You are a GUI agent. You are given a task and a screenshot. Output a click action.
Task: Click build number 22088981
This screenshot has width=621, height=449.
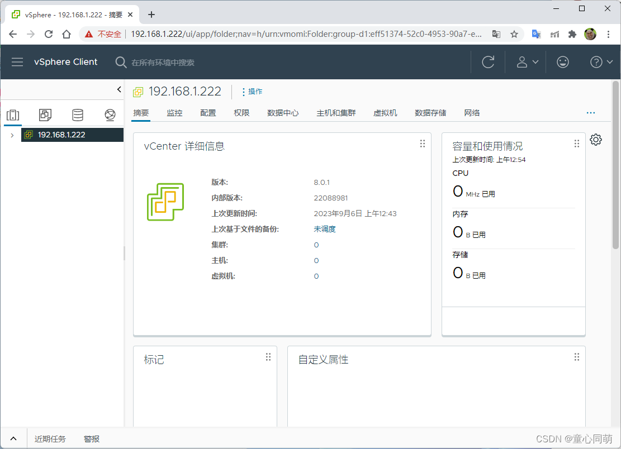(331, 198)
